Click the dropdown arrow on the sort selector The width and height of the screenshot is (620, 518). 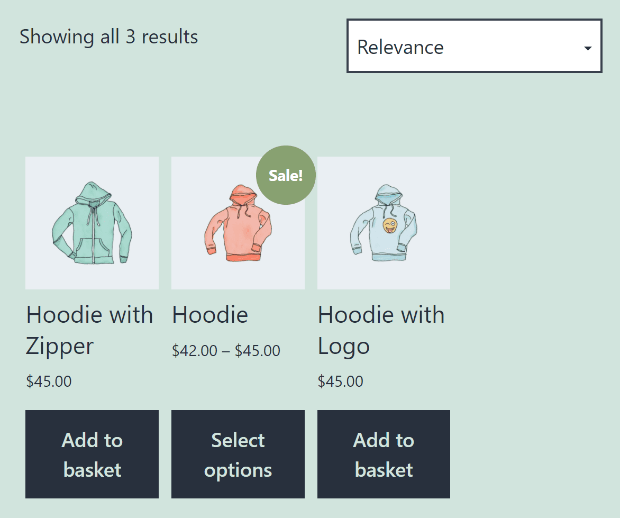pos(588,47)
